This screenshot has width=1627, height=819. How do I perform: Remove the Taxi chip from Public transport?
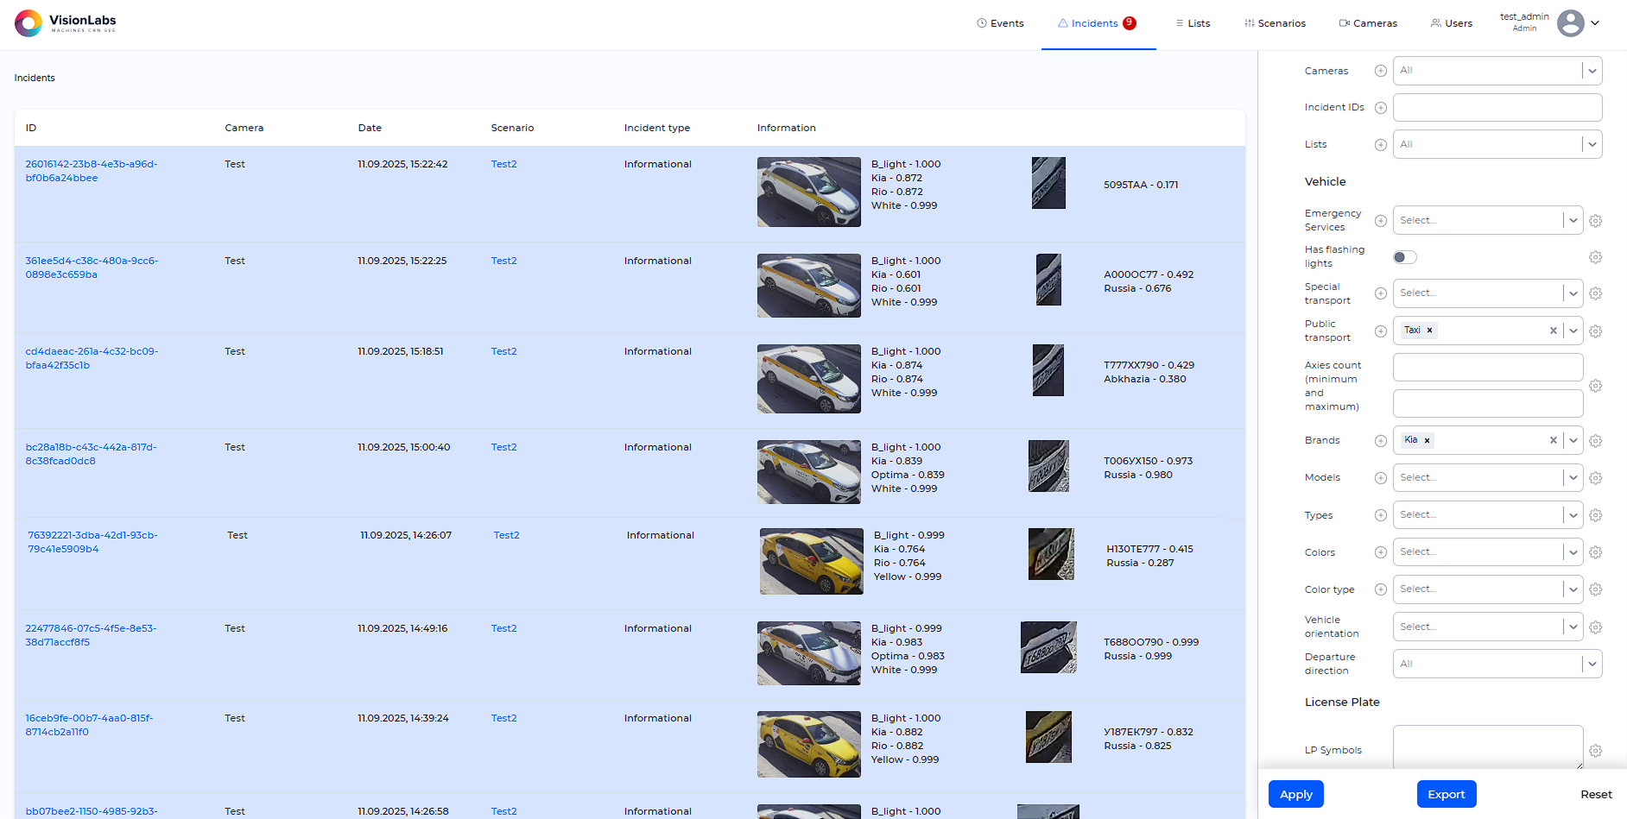[1431, 330]
